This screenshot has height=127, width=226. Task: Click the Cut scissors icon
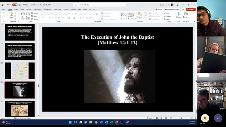(x=15, y=13)
